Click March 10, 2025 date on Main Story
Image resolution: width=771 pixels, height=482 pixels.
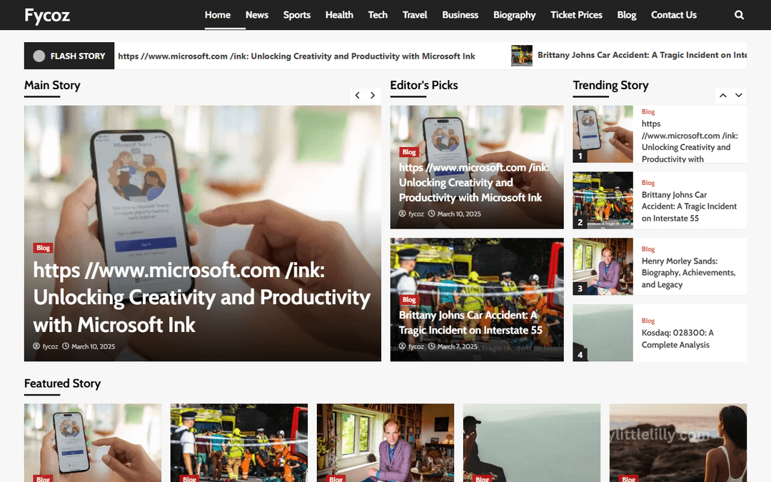coord(93,346)
